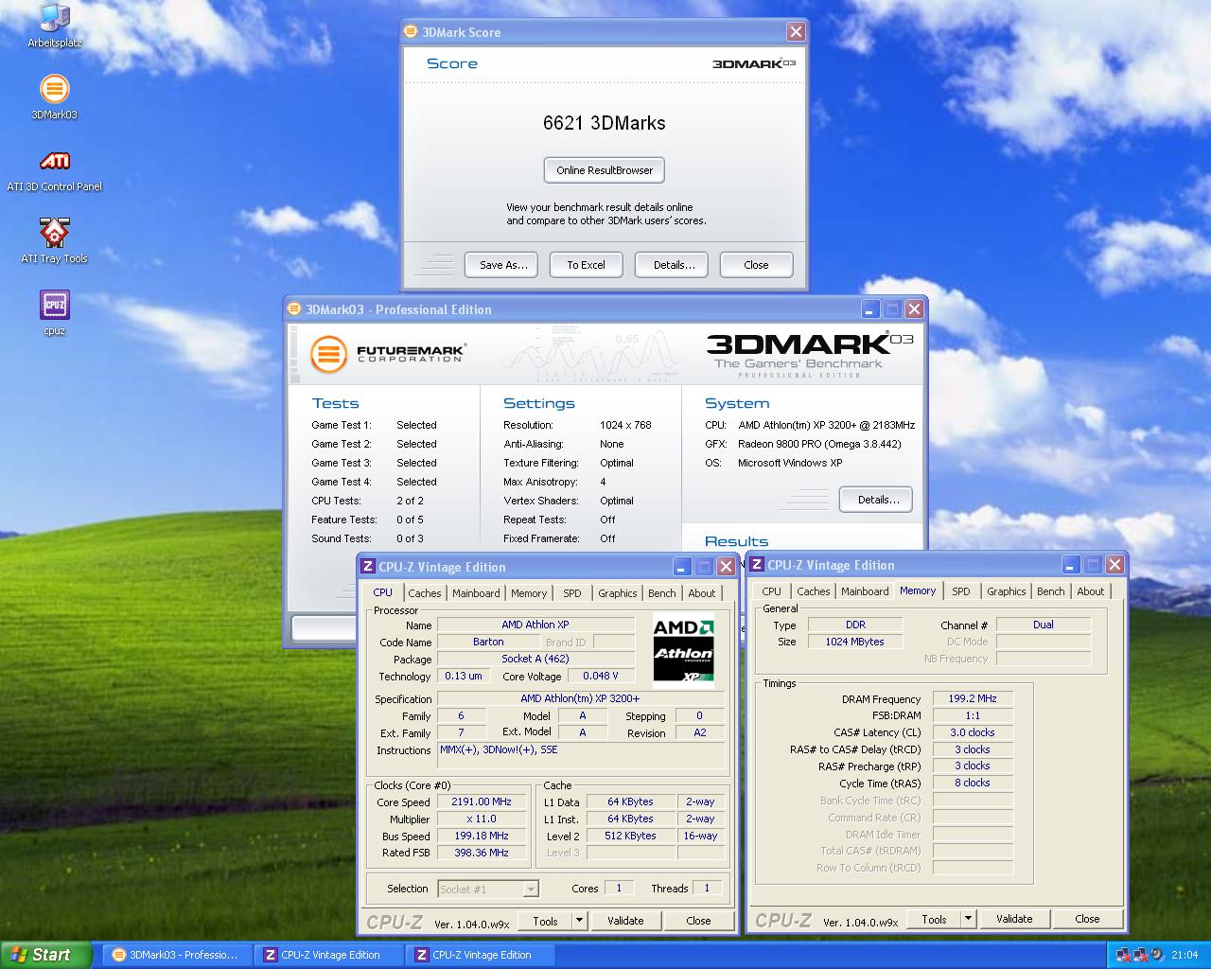
Task: Open SPD tab in right CPU-Z
Action: click(961, 591)
